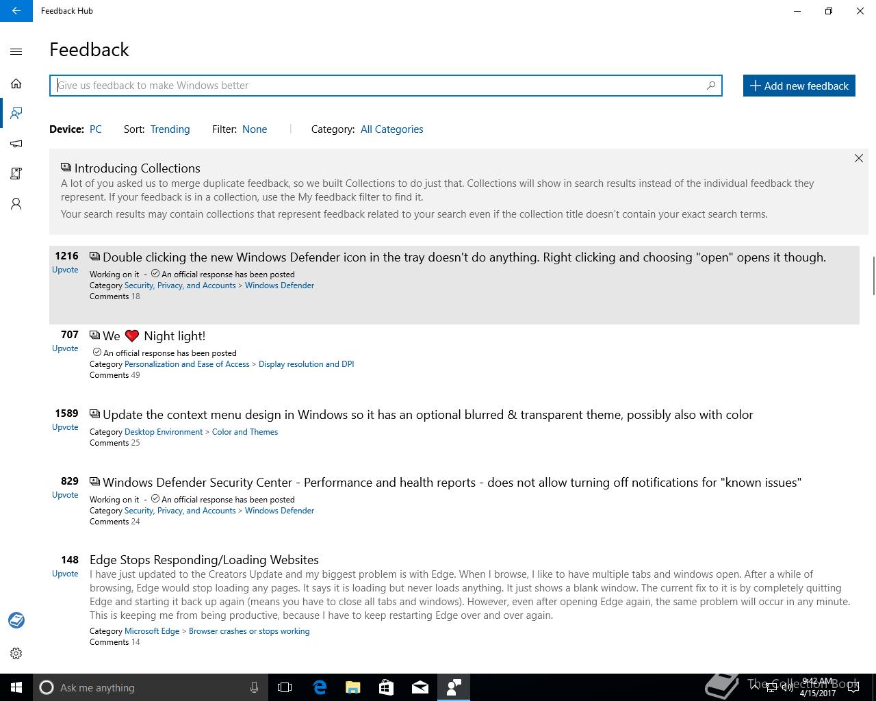
Task: Click the Cortana circle icon
Action: coord(47,687)
